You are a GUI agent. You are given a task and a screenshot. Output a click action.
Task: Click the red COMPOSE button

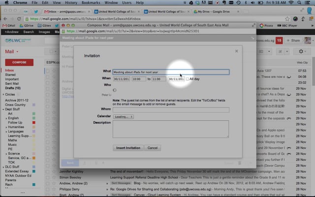click(19, 63)
